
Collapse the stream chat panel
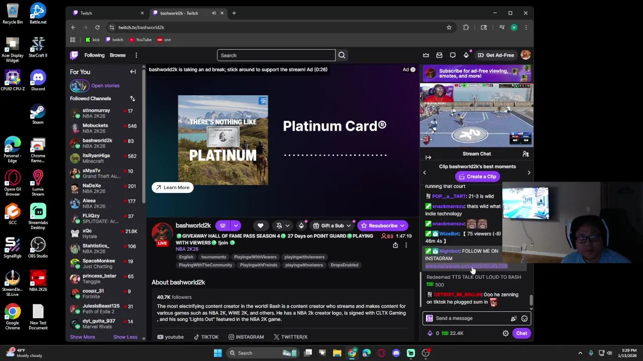[428, 157]
